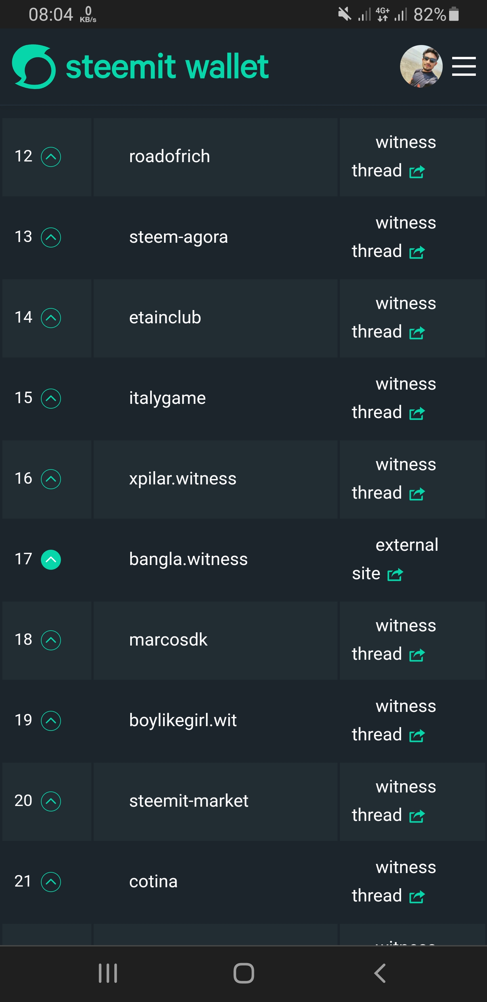Image resolution: width=487 pixels, height=1002 pixels.
Task: Upvote steem-agora witness
Action: (51, 237)
